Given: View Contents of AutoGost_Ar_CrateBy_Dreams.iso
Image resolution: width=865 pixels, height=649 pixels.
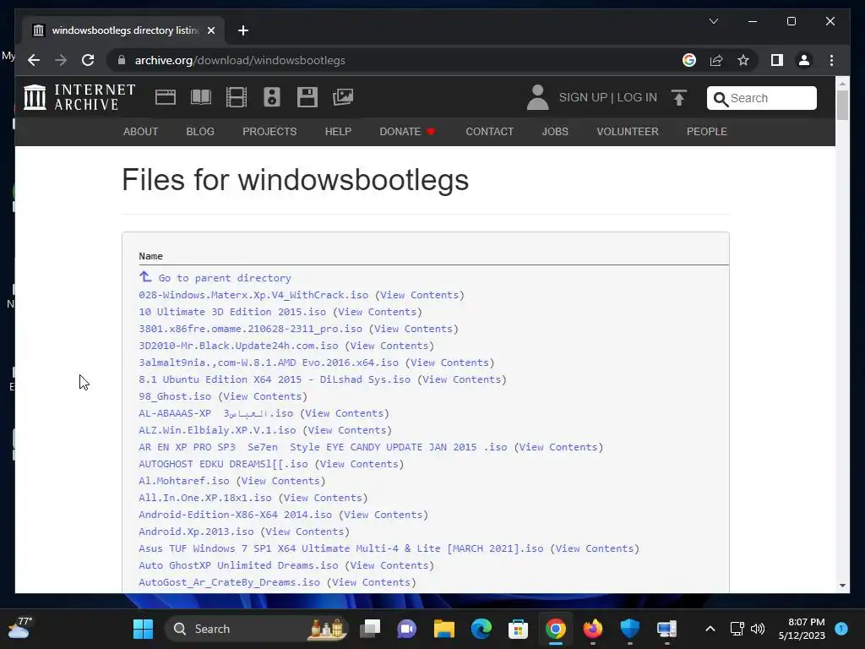Looking at the screenshot, I should (x=372, y=582).
